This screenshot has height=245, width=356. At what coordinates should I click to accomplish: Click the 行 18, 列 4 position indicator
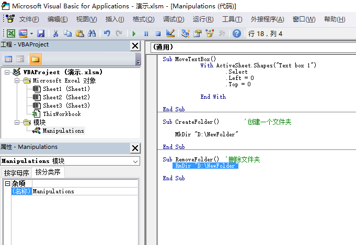click(265, 34)
